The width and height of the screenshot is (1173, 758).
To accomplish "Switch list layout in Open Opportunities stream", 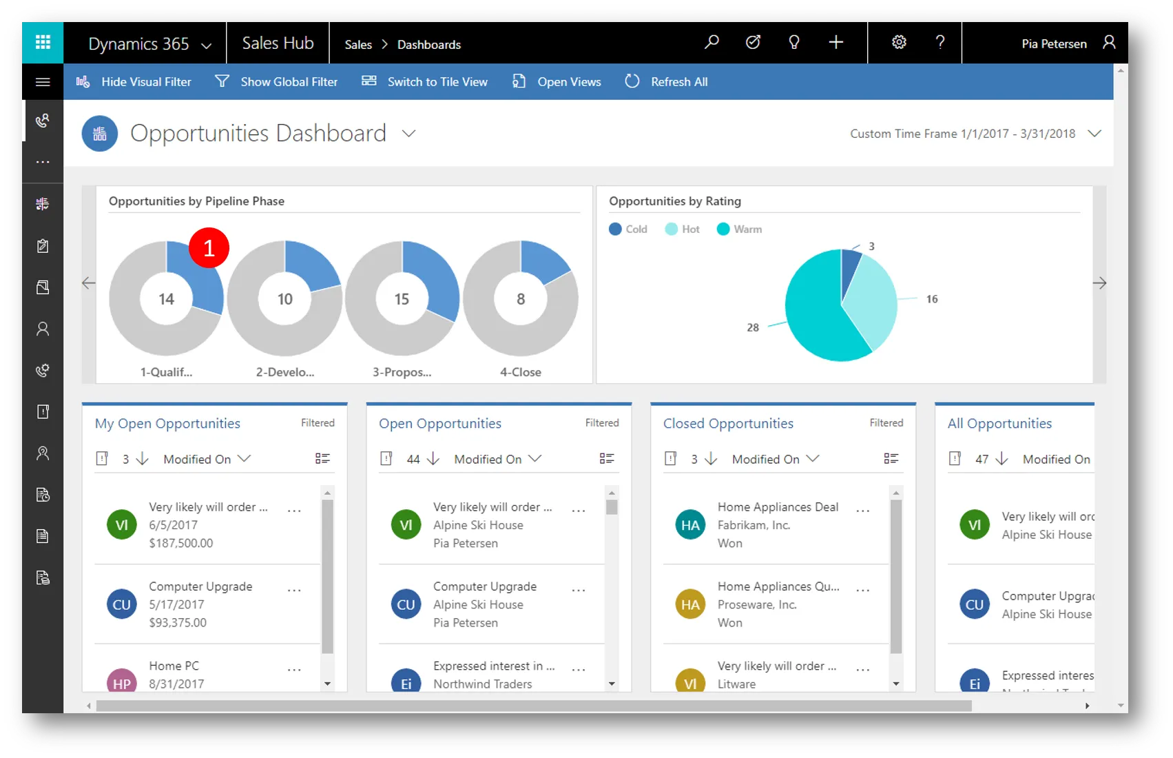I will (x=607, y=459).
